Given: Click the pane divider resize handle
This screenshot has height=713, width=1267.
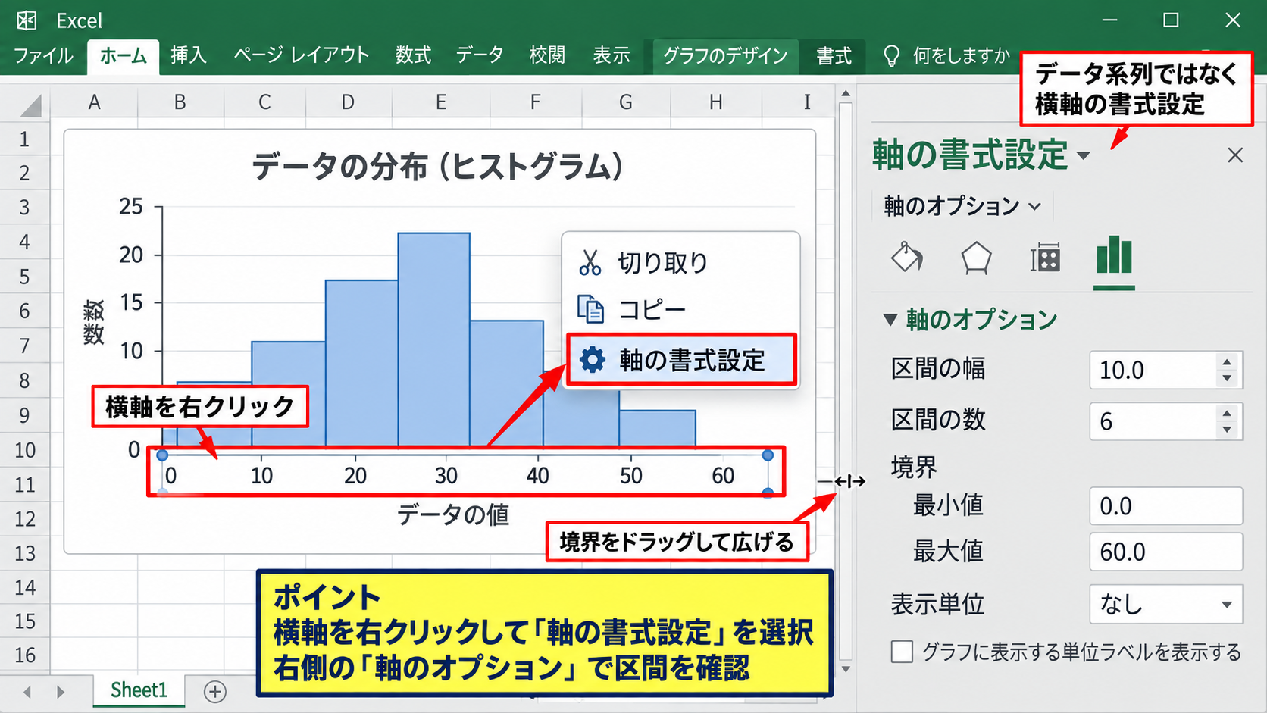Looking at the screenshot, I should tap(849, 481).
